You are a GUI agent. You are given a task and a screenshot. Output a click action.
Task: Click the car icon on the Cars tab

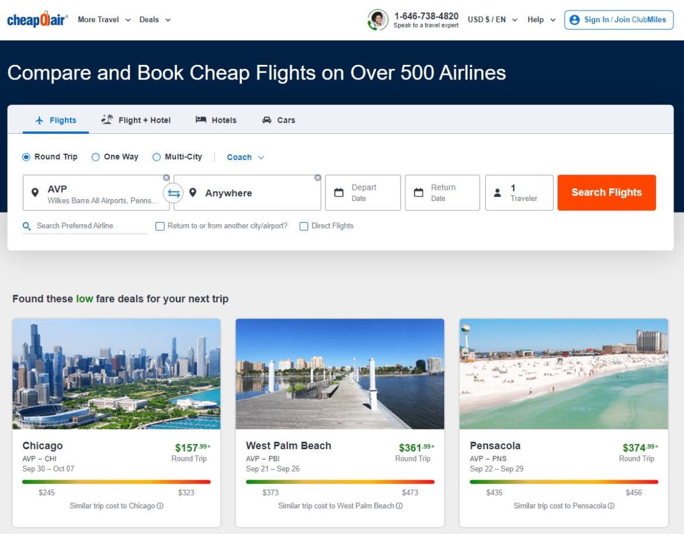(x=267, y=120)
